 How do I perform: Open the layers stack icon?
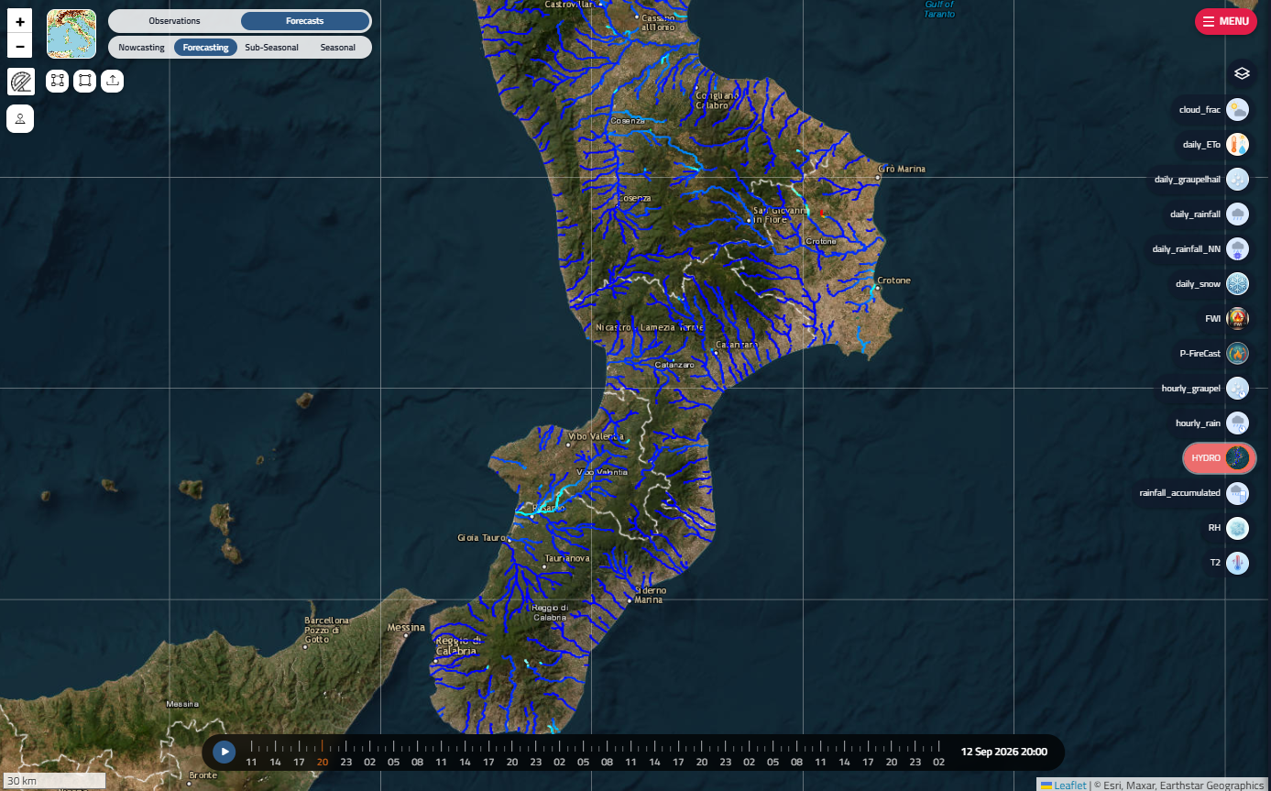1242,73
